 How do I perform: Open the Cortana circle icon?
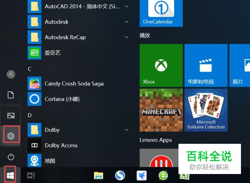point(34,99)
